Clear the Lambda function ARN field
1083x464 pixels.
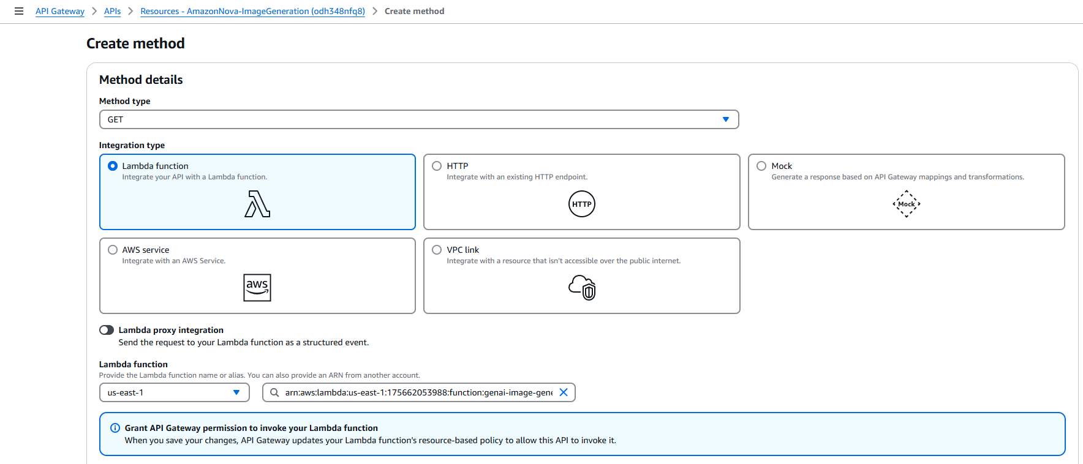tap(564, 392)
